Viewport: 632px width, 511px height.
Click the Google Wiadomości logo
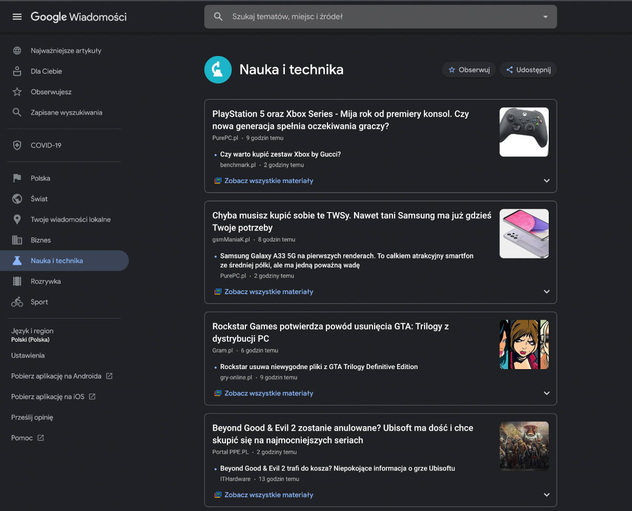click(x=78, y=17)
